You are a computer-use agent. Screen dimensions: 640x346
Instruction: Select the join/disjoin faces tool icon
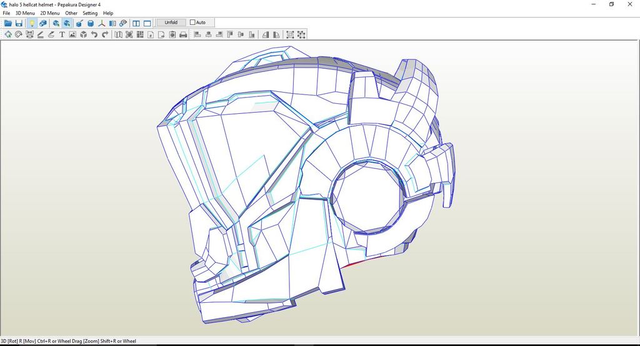pos(29,34)
